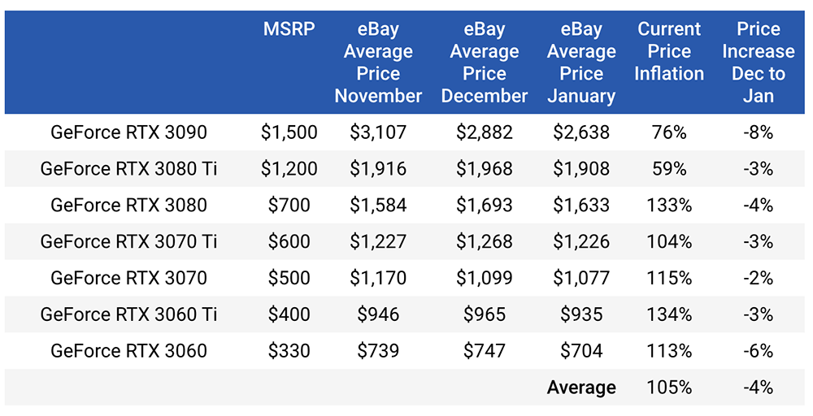Click the GeForce RTX 3060 row label
This screenshot has width=813, height=416.
click(x=128, y=351)
